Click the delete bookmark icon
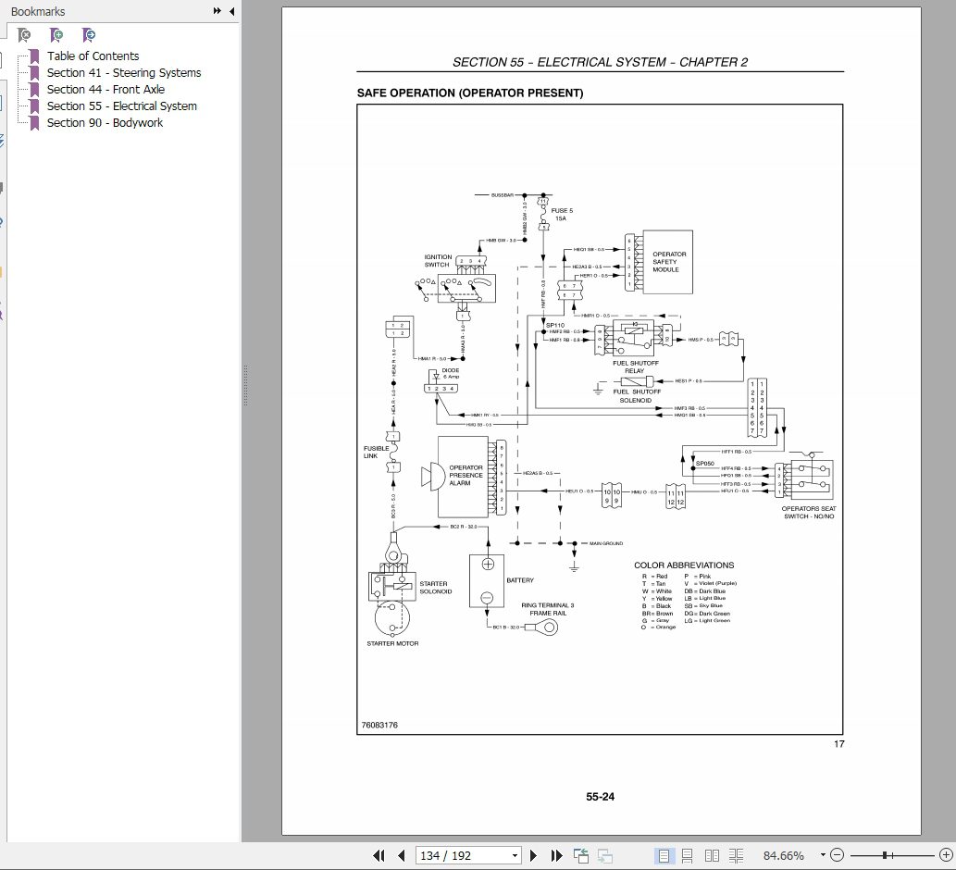Viewport: 956px width, 870px height. (x=24, y=35)
